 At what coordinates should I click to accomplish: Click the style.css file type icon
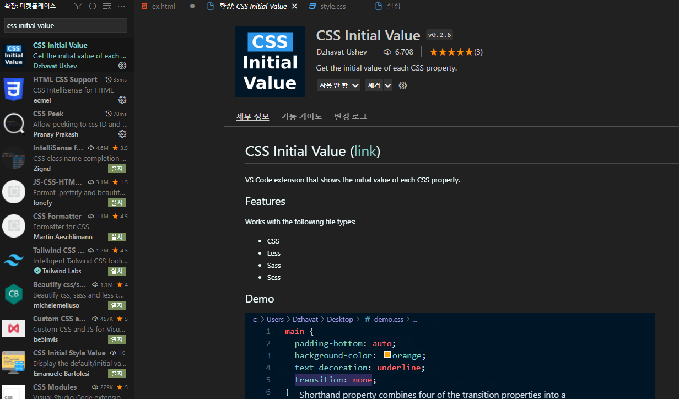click(x=313, y=6)
